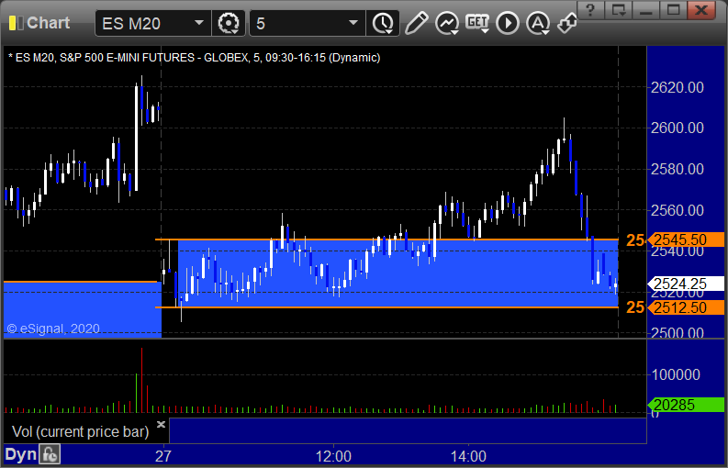Screen dimensions: 728x468
Task: Select the Vol (current price bar) tab
Action: tap(80, 432)
